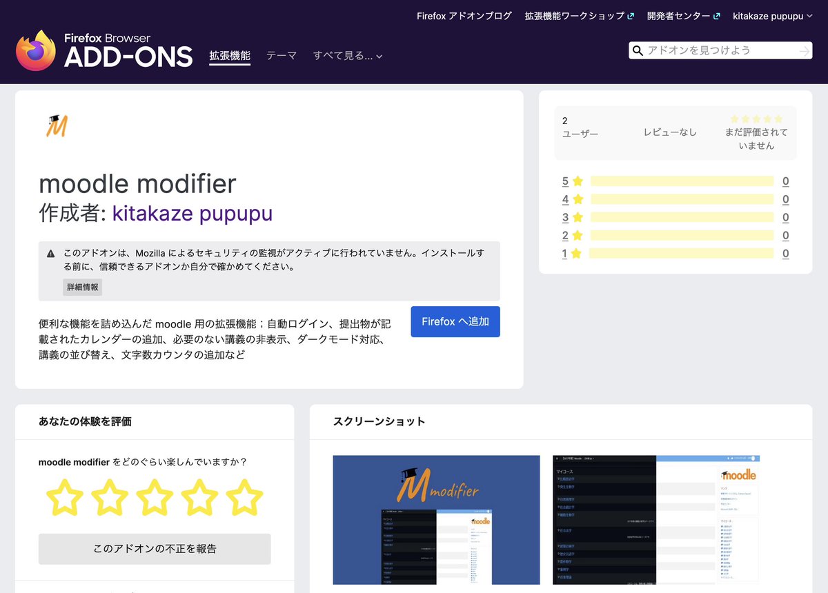The height and width of the screenshot is (593, 828).
Task: Click the search submit arrow icon
Action: pos(803,50)
